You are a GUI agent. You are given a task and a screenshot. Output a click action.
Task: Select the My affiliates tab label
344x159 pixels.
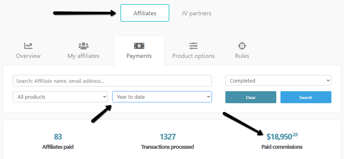(x=83, y=56)
